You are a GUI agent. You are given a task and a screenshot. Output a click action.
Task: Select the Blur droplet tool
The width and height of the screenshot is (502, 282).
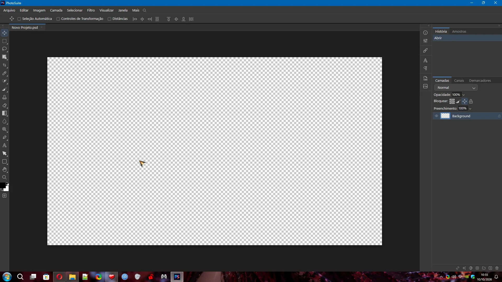[x=4, y=121]
